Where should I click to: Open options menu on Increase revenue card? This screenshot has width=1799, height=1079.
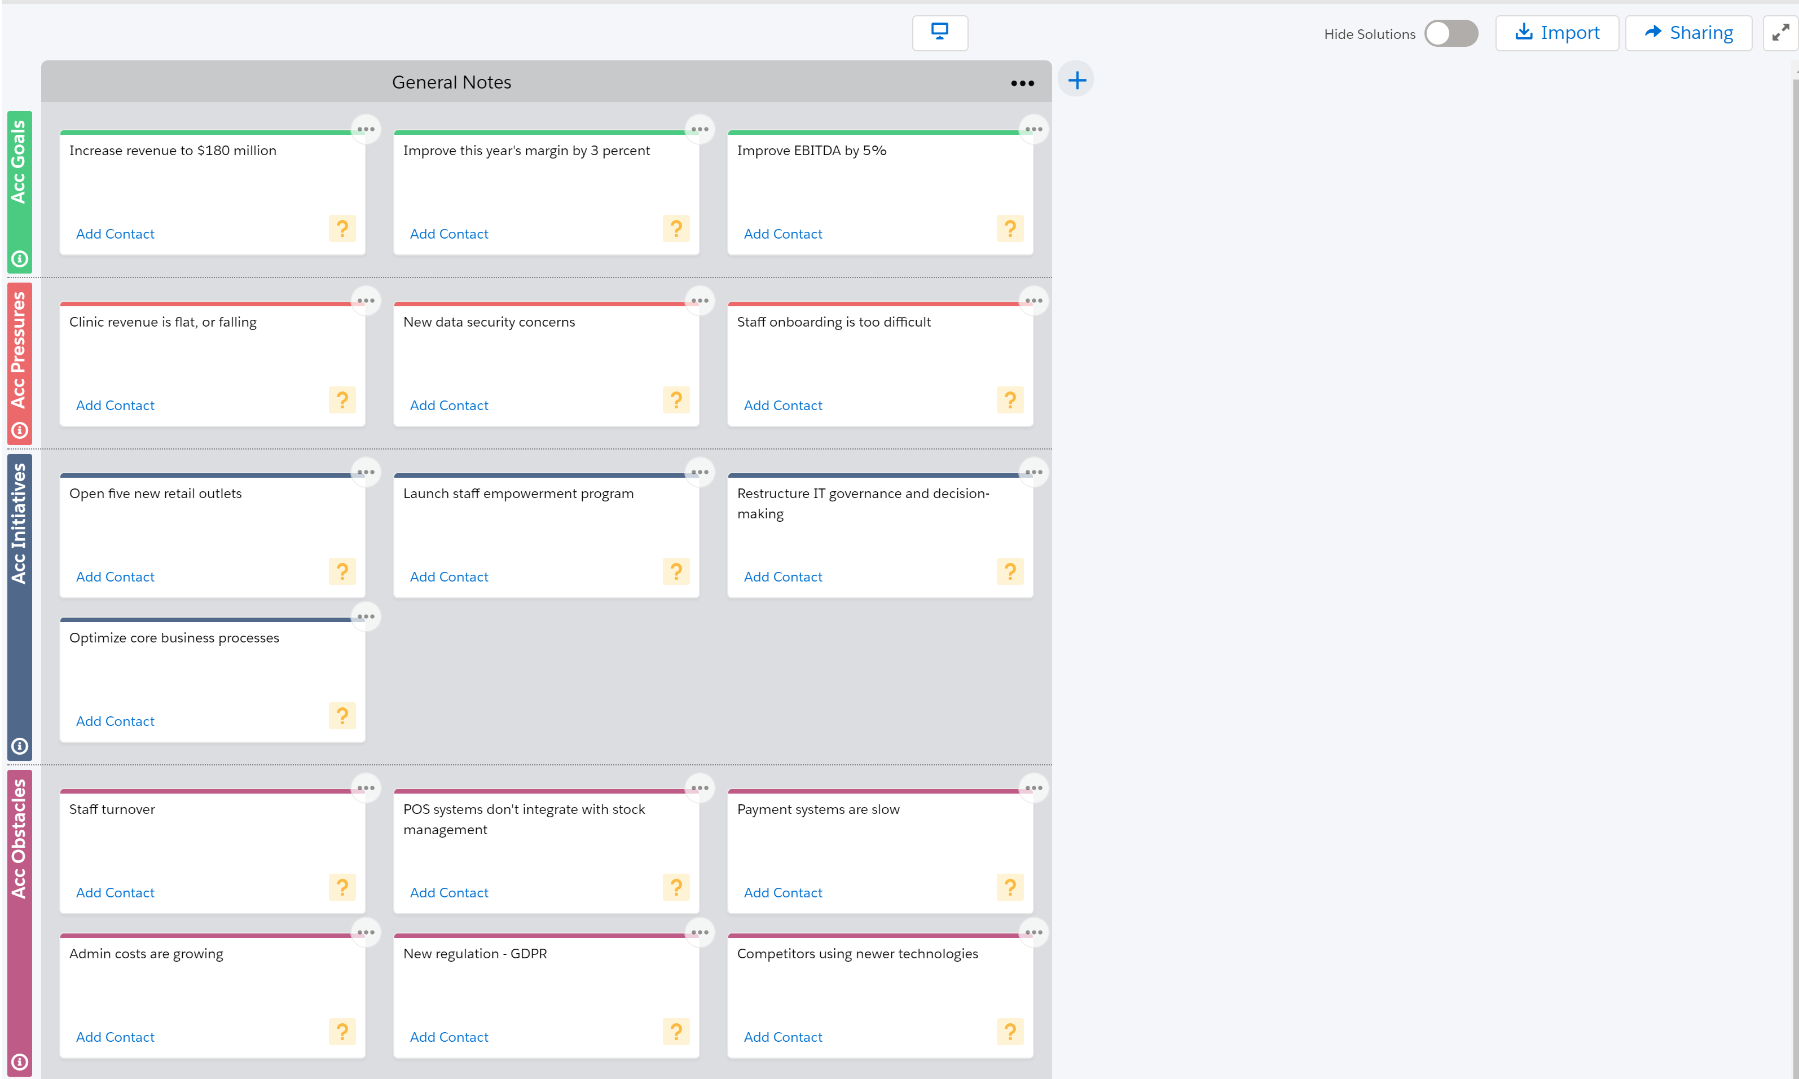(366, 129)
